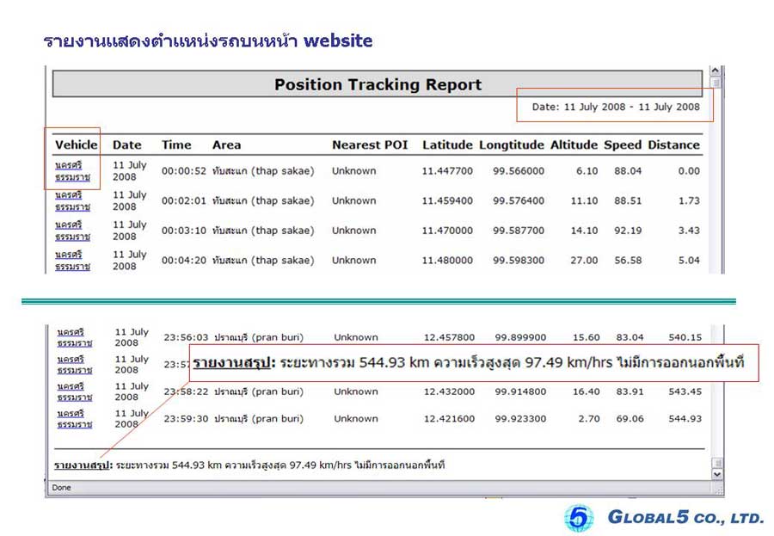The height and width of the screenshot is (536, 774).
Task: Open vehicle link in 00:02:01 row
Action: pyautogui.click(x=72, y=200)
